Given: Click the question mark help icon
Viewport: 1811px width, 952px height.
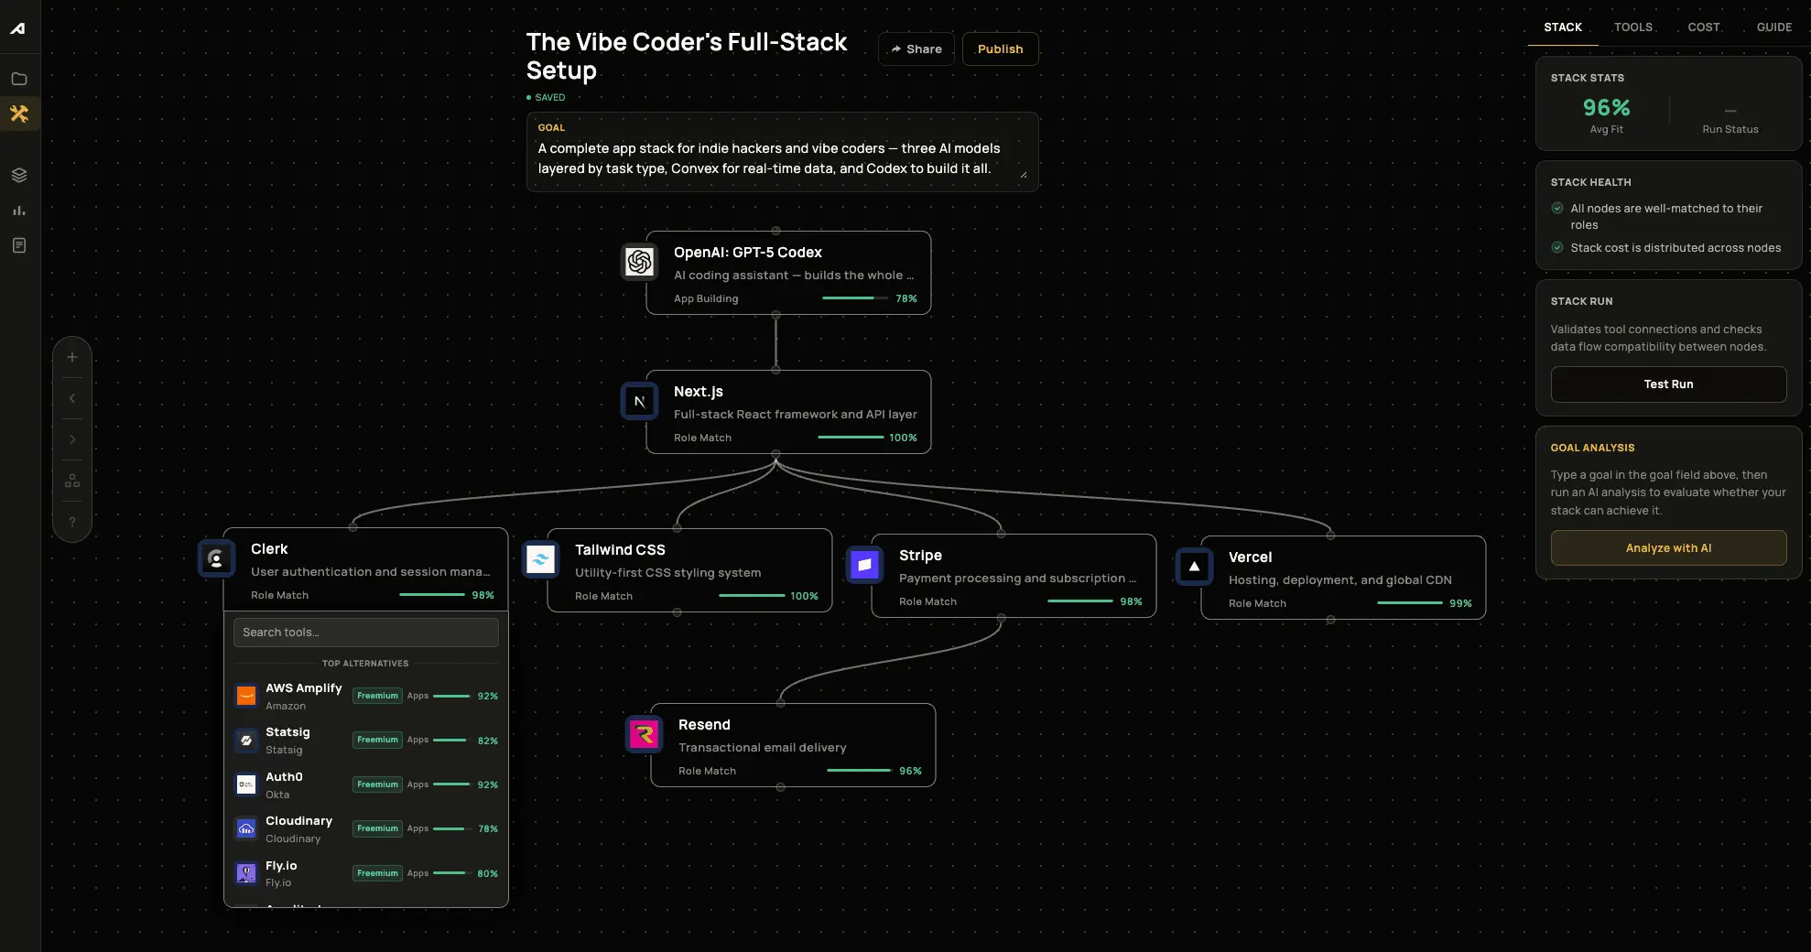Looking at the screenshot, I should pos(72,522).
